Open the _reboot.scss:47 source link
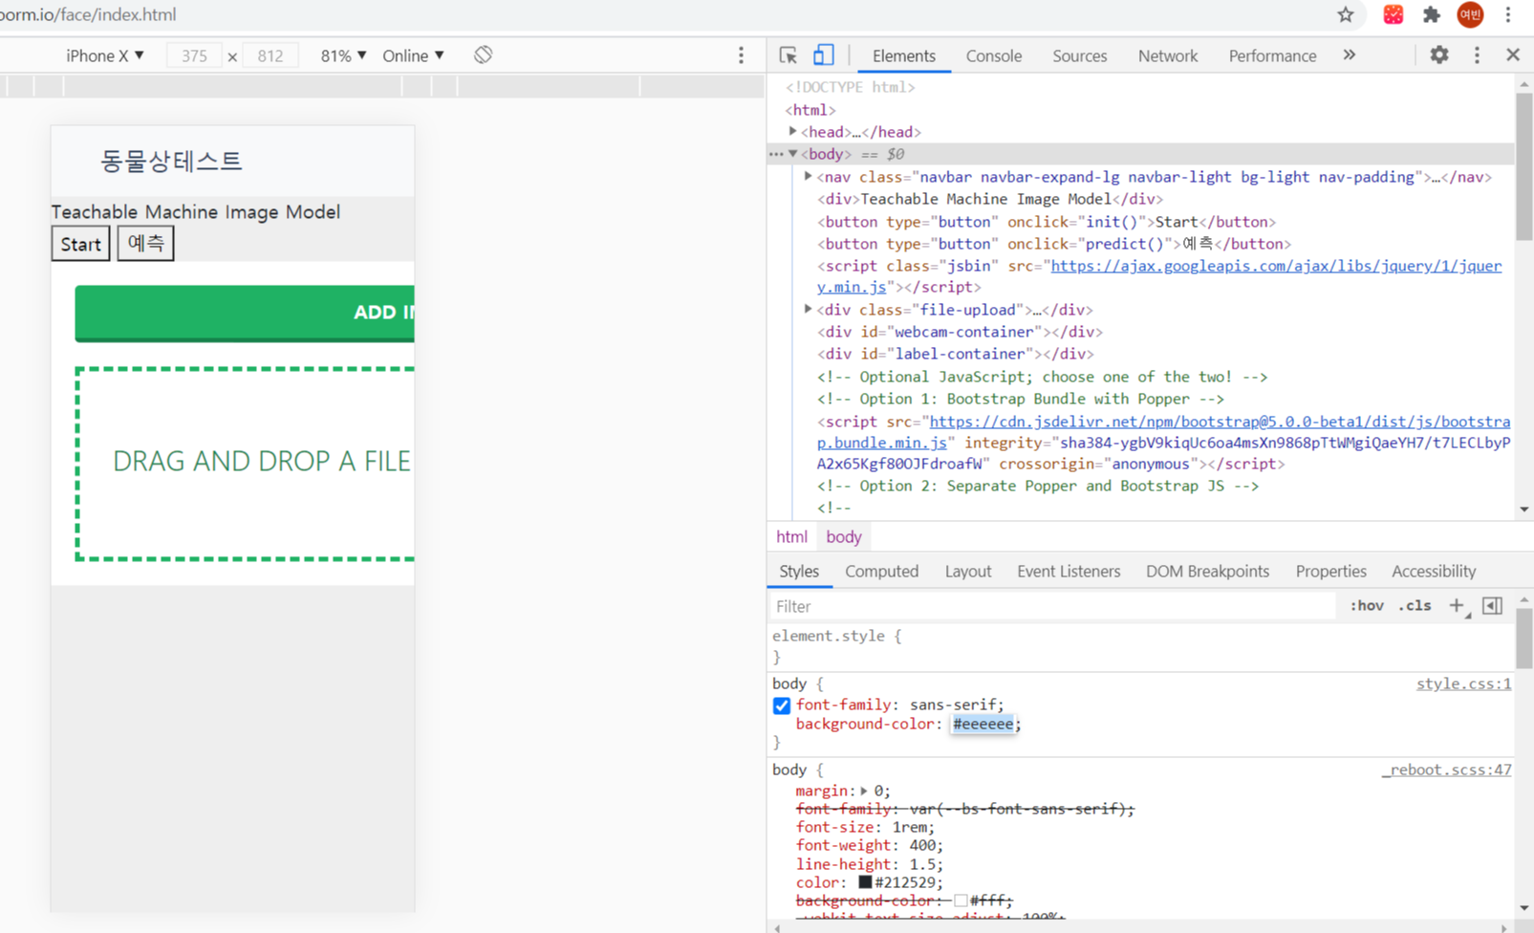 pyautogui.click(x=1446, y=770)
